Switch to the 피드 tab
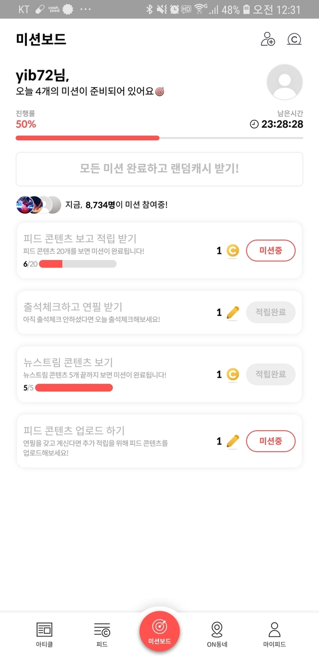This screenshot has height=656, width=319. pyautogui.click(x=102, y=634)
